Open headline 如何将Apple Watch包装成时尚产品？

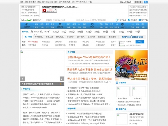pos(89,57)
